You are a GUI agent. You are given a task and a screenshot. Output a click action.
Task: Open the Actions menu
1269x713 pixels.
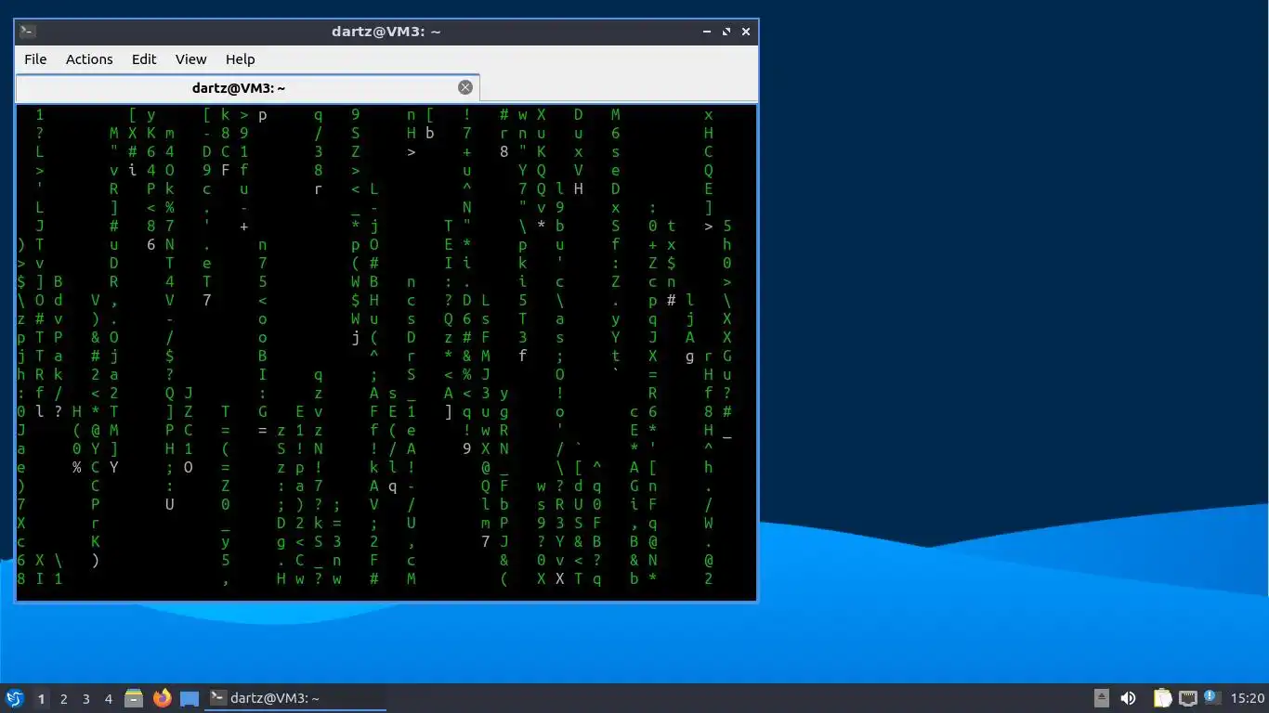point(89,59)
